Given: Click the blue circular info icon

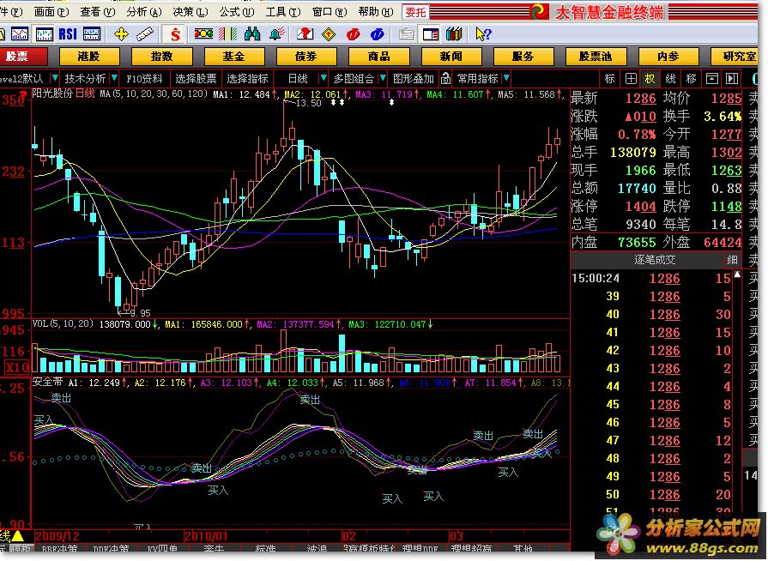Looking at the screenshot, I should tap(378, 33).
